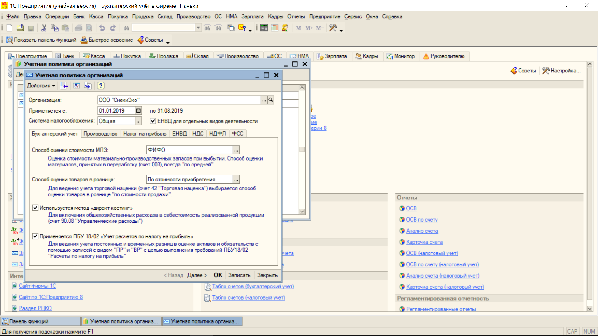Viewport: 598px width, 336px height.
Task: Click the Find next binoculars icon
Action: pos(207,28)
